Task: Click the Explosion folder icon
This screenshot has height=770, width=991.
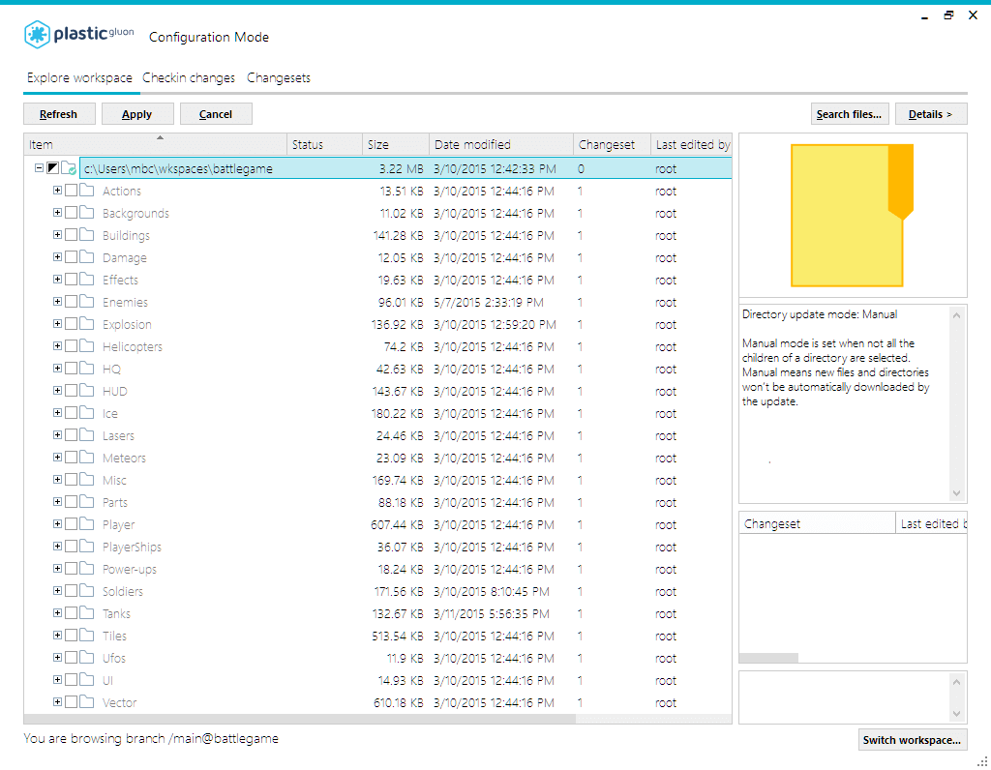Action: [86, 324]
